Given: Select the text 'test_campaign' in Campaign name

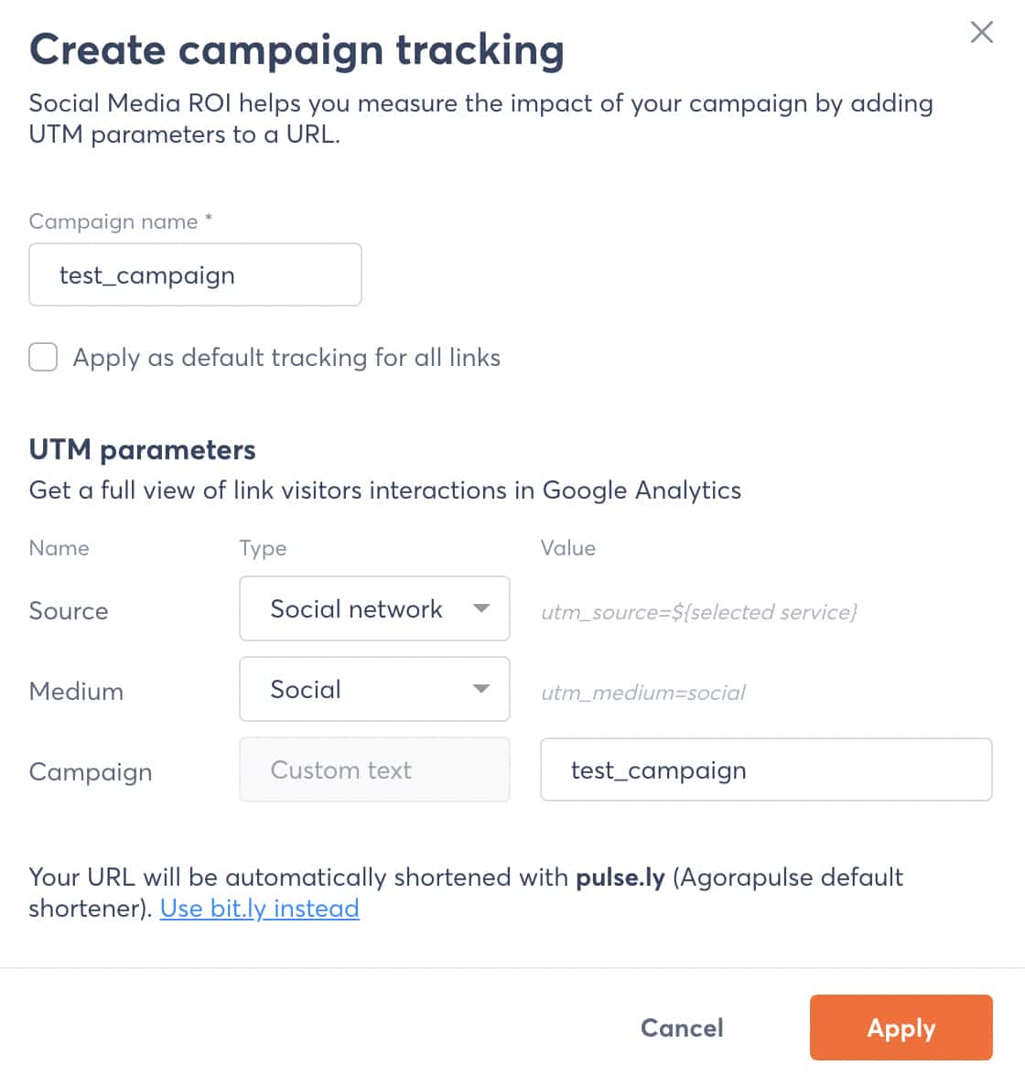Looking at the screenshot, I should [x=146, y=274].
